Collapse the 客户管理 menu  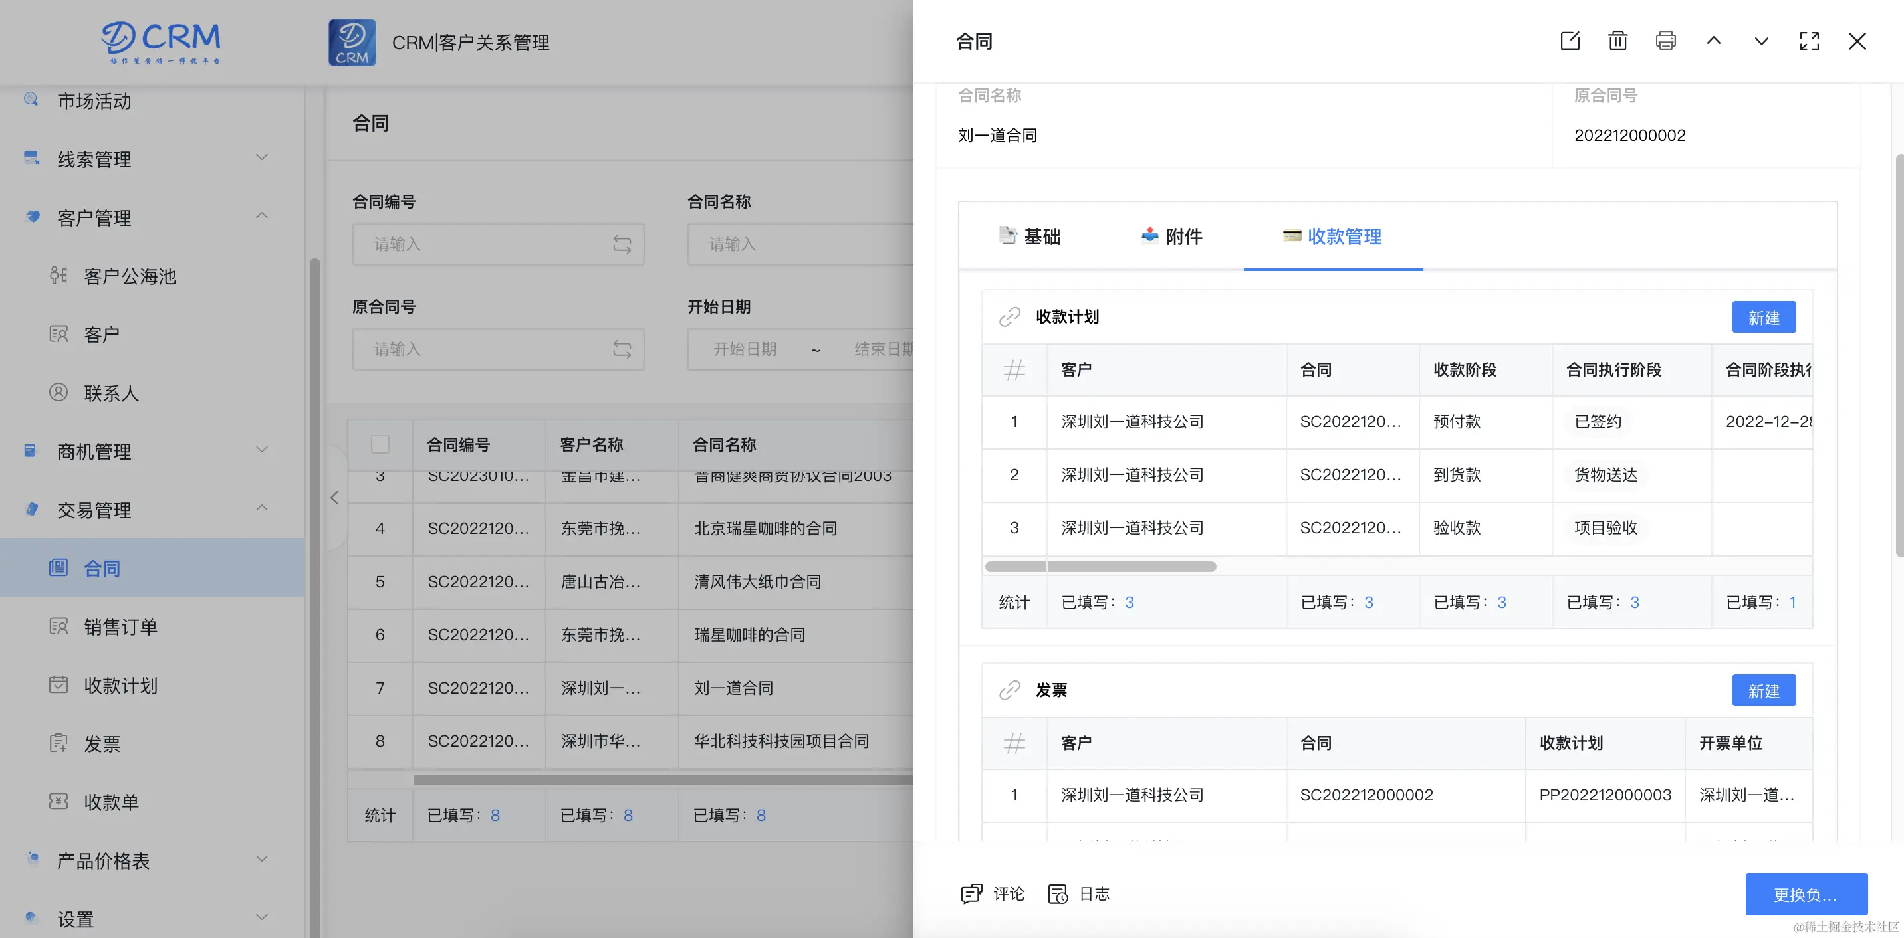point(262,217)
